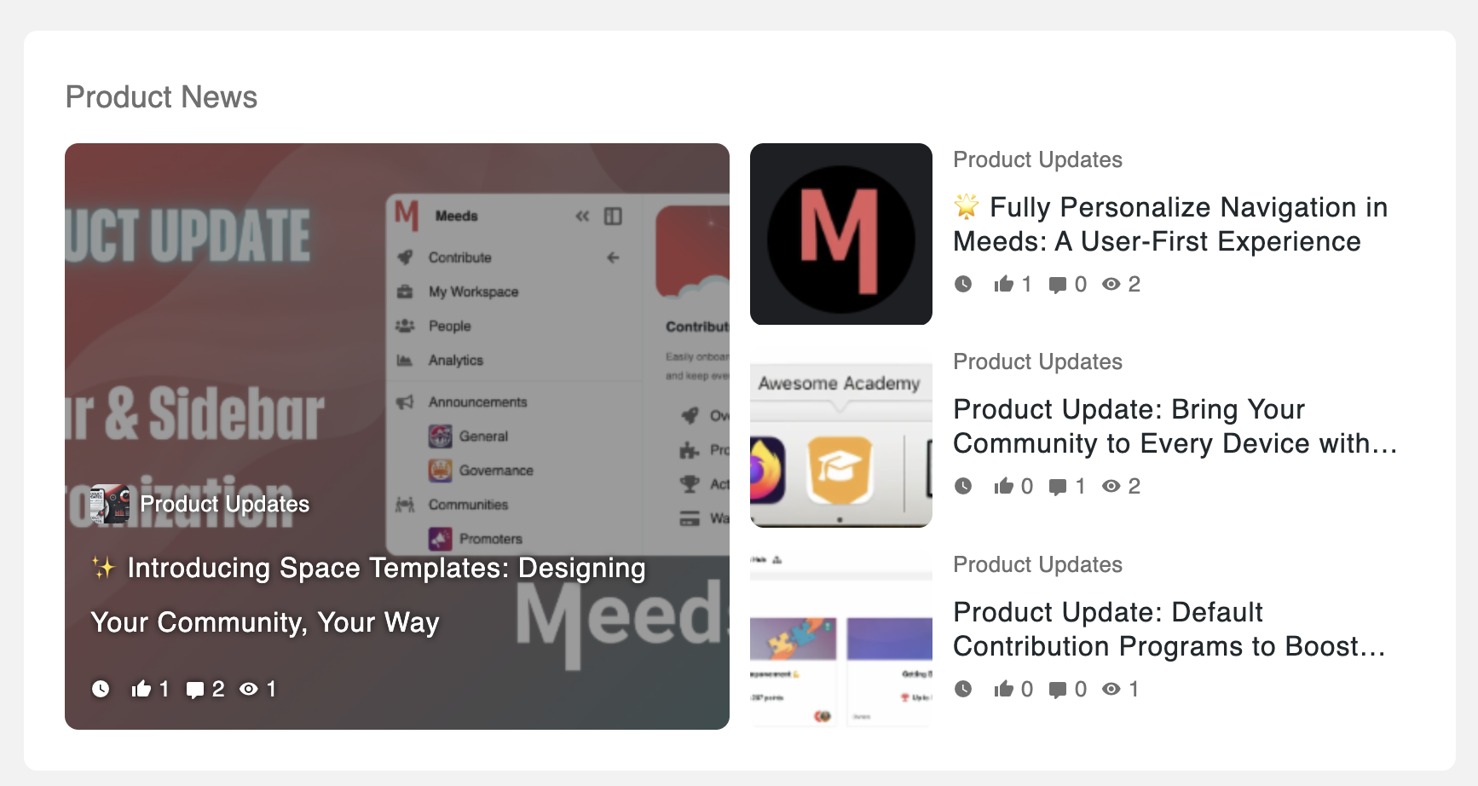The width and height of the screenshot is (1478, 786).
Task: Click the comment icon on Default Contribution Programs article
Action: click(1058, 690)
